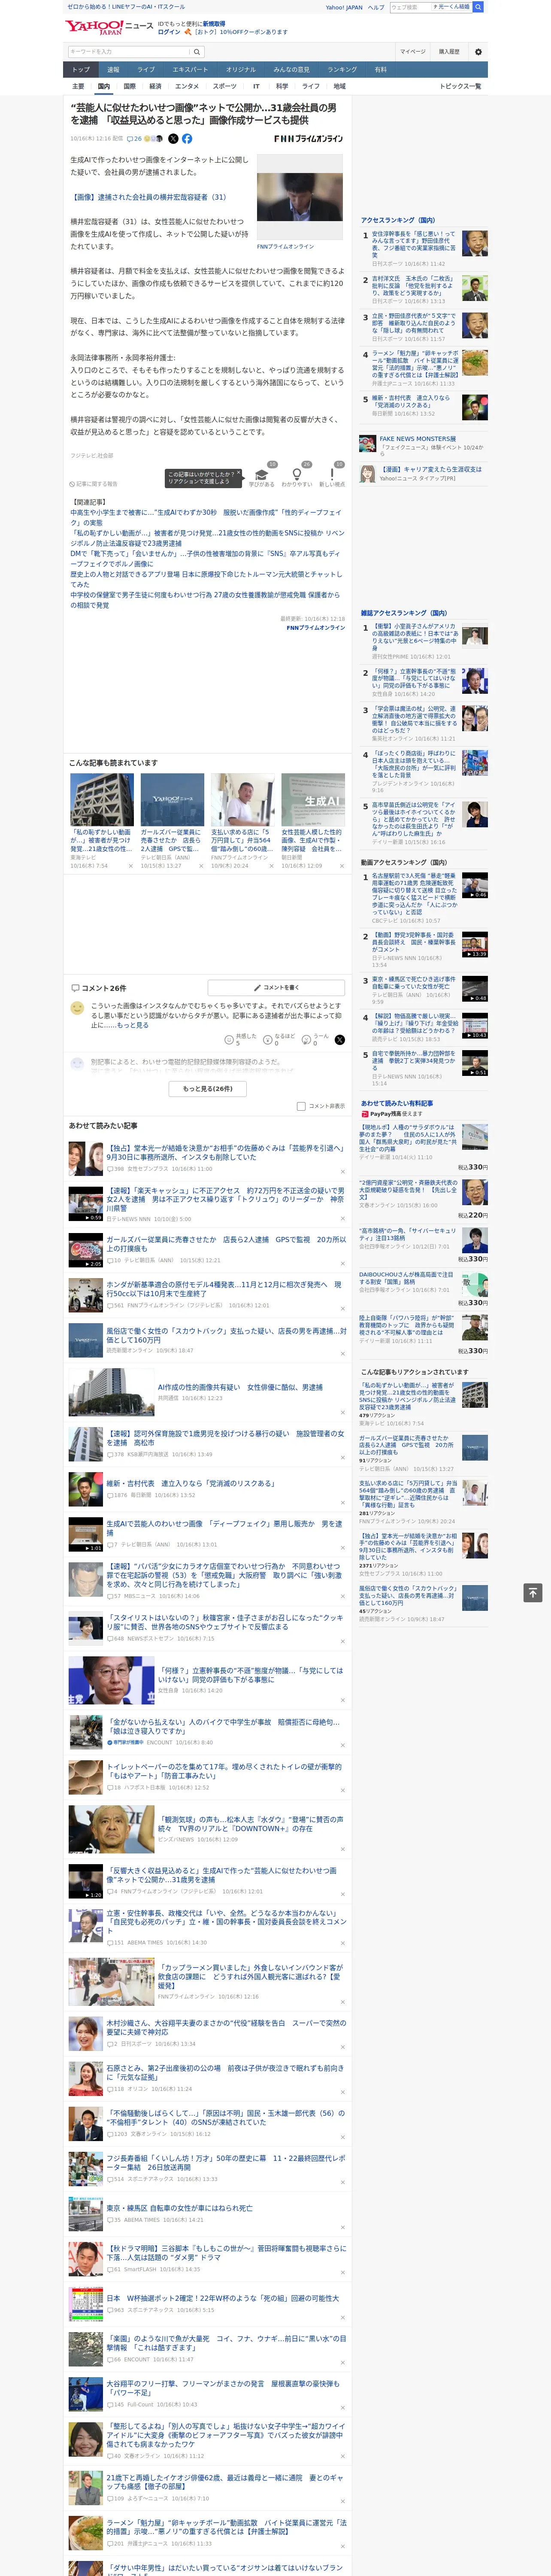Share the top comment on X

click(340, 1040)
